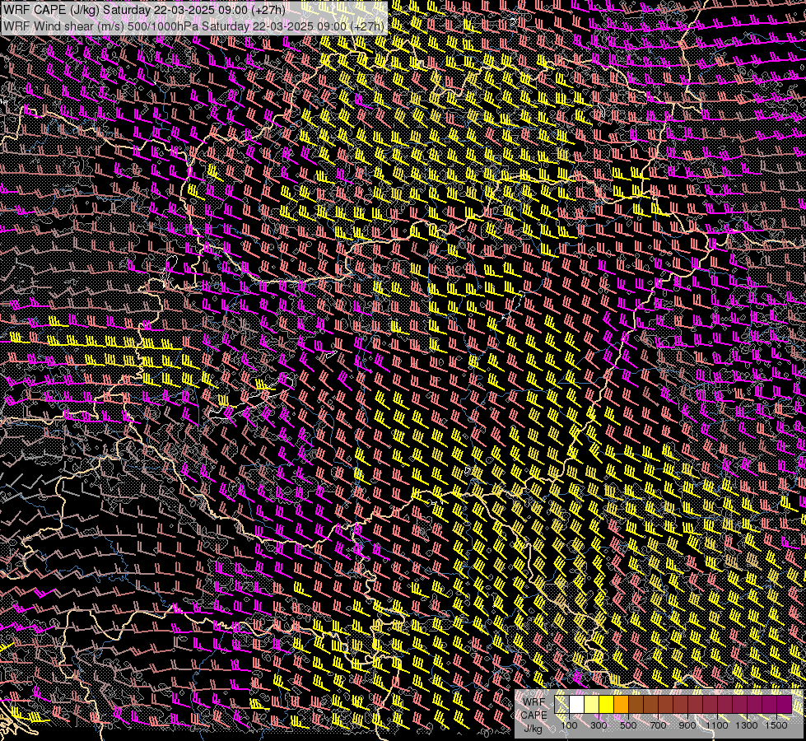
Task: Click the WRF label in the legend
Action: click(534, 702)
